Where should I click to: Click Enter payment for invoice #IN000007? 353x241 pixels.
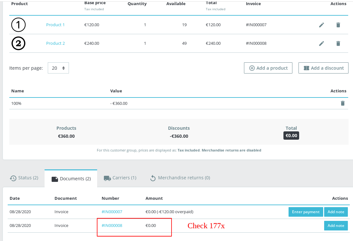point(306,212)
